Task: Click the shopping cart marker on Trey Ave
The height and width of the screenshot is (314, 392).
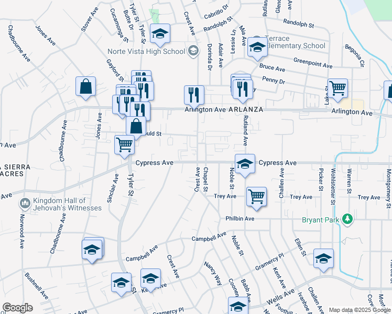Action: point(256,197)
